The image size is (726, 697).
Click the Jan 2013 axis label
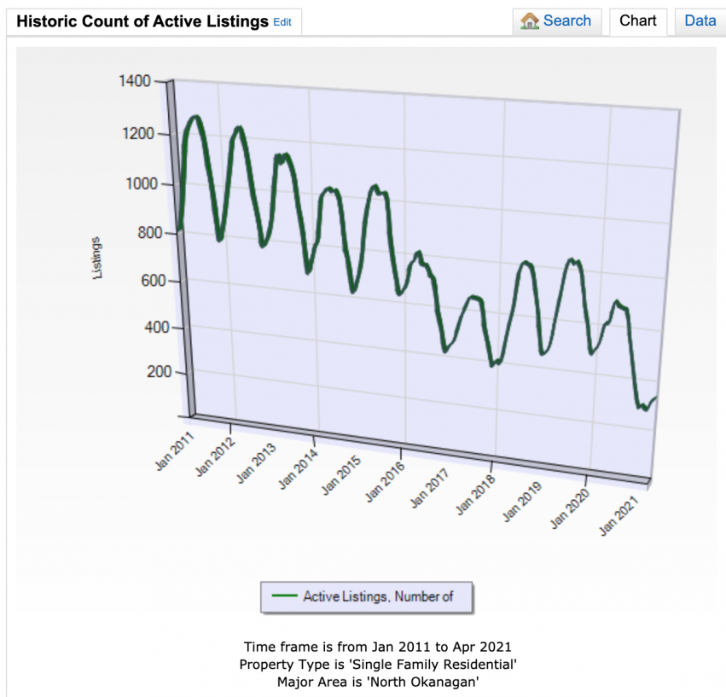pyautogui.click(x=256, y=462)
